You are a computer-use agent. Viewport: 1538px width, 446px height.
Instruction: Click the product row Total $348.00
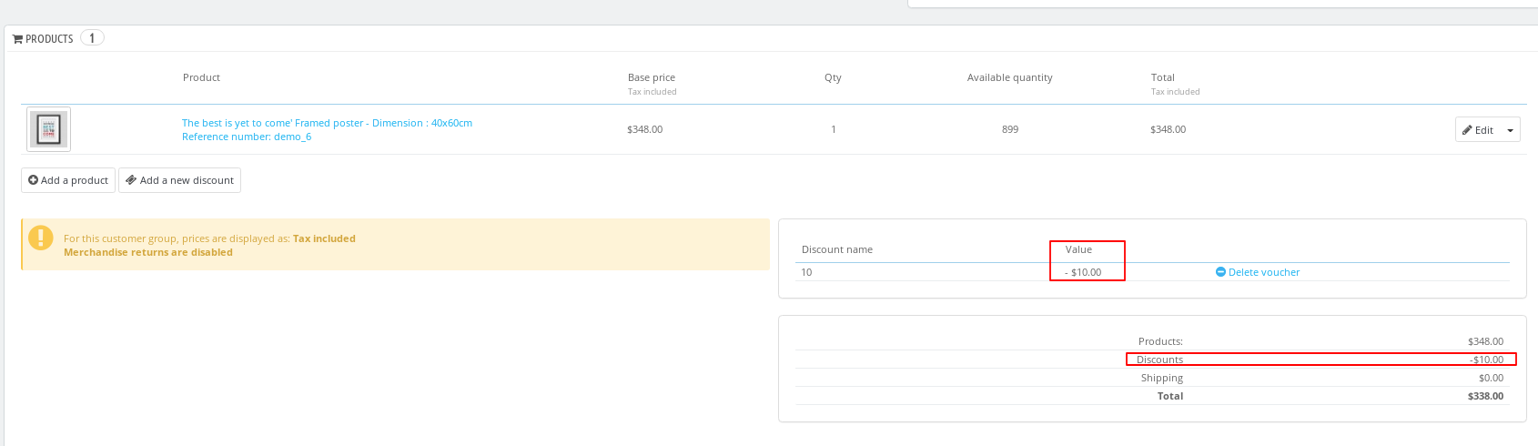click(1168, 129)
